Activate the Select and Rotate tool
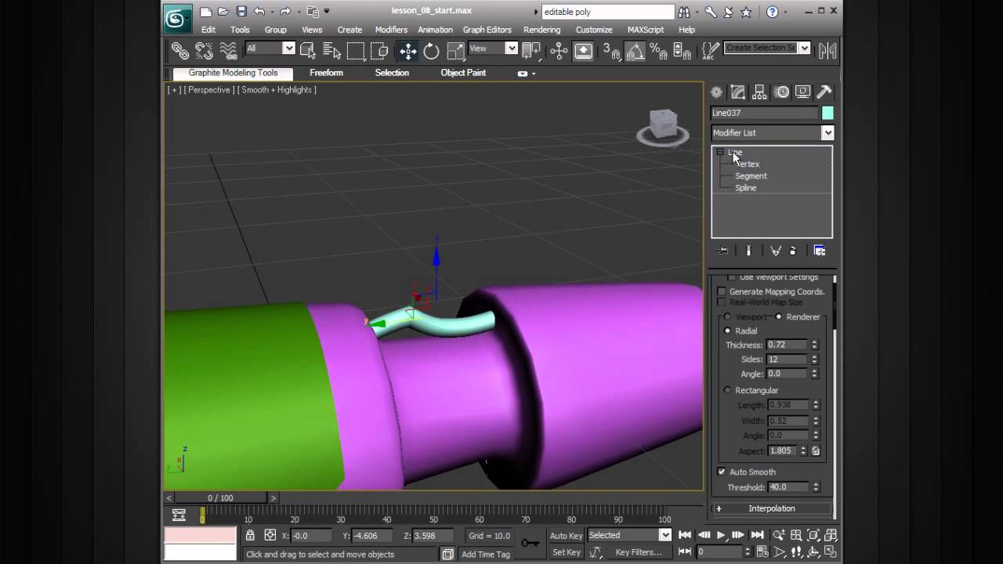Screen dimensions: 1003x564 click(x=432, y=51)
